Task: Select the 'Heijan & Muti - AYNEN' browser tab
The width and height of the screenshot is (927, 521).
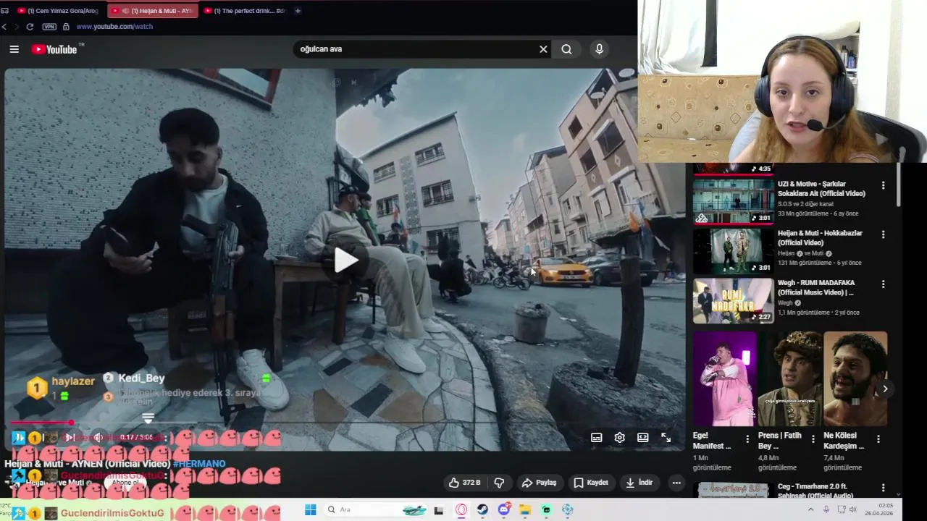Action: (153, 11)
